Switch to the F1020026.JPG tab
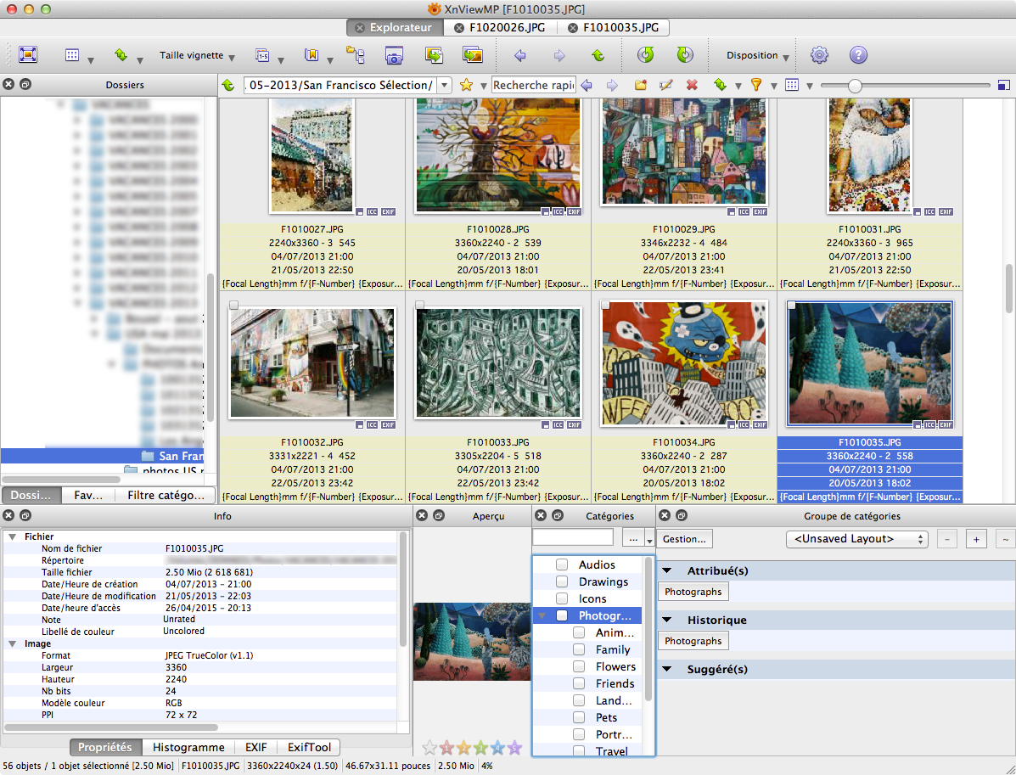This screenshot has height=775, width=1016. coord(500,28)
